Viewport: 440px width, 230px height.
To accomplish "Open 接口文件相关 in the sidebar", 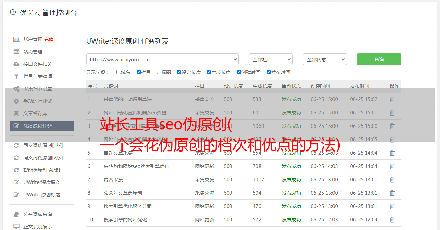I will point(38,64).
